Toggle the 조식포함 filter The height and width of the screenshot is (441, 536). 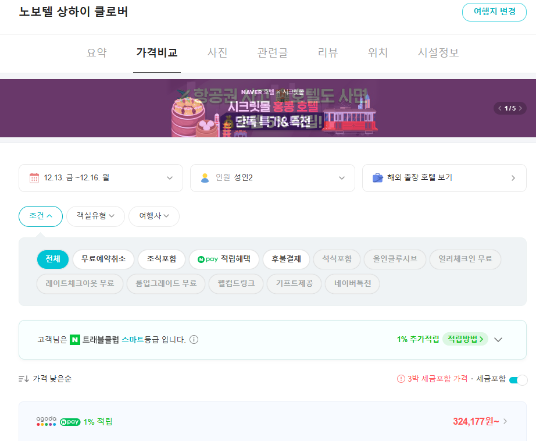(x=162, y=259)
